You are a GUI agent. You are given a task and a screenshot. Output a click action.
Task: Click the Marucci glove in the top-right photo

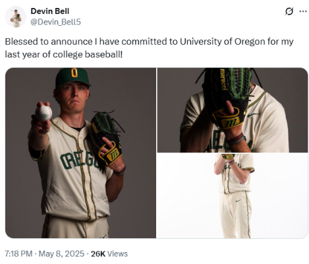pyautogui.click(x=227, y=98)
